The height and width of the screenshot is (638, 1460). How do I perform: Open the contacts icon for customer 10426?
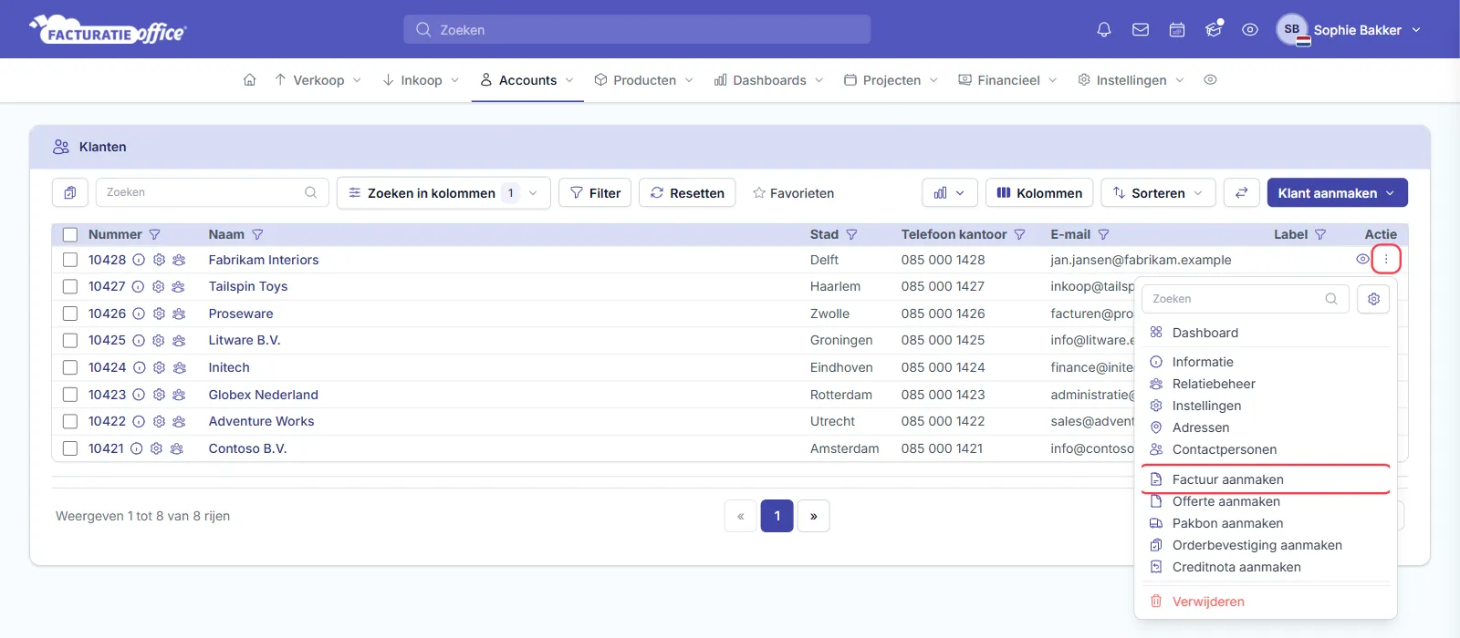(x=179, y=314)
